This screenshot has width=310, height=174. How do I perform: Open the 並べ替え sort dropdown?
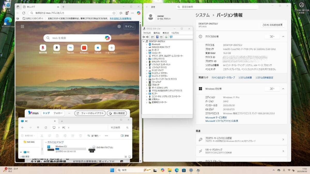93,136
